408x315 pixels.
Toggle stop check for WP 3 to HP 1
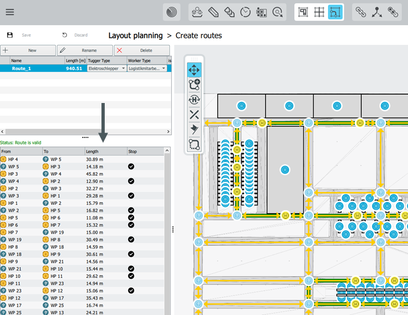coord(131,196)
